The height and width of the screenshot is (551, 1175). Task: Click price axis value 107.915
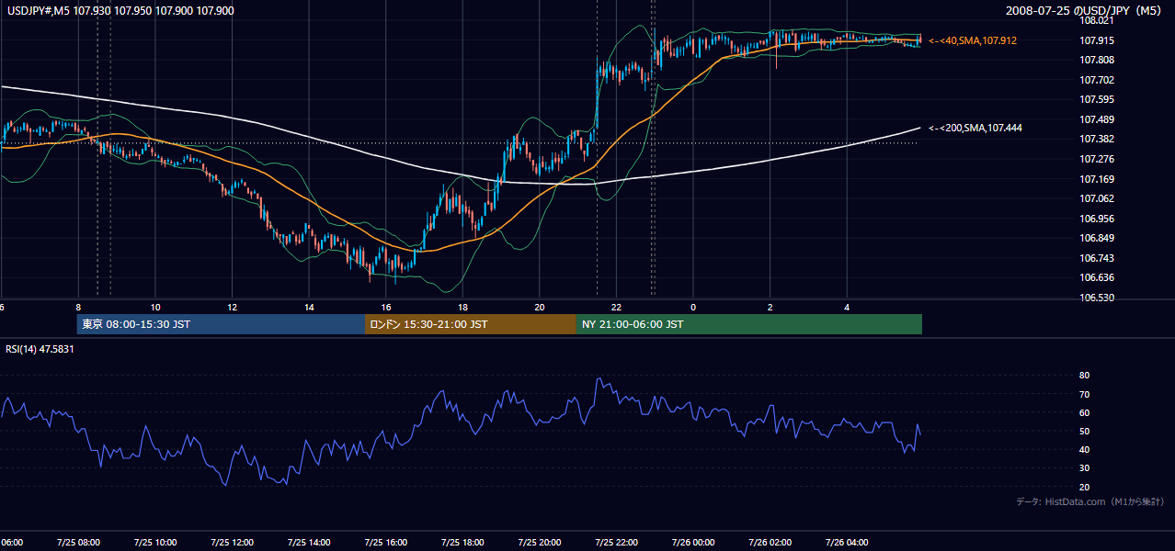1097,40
